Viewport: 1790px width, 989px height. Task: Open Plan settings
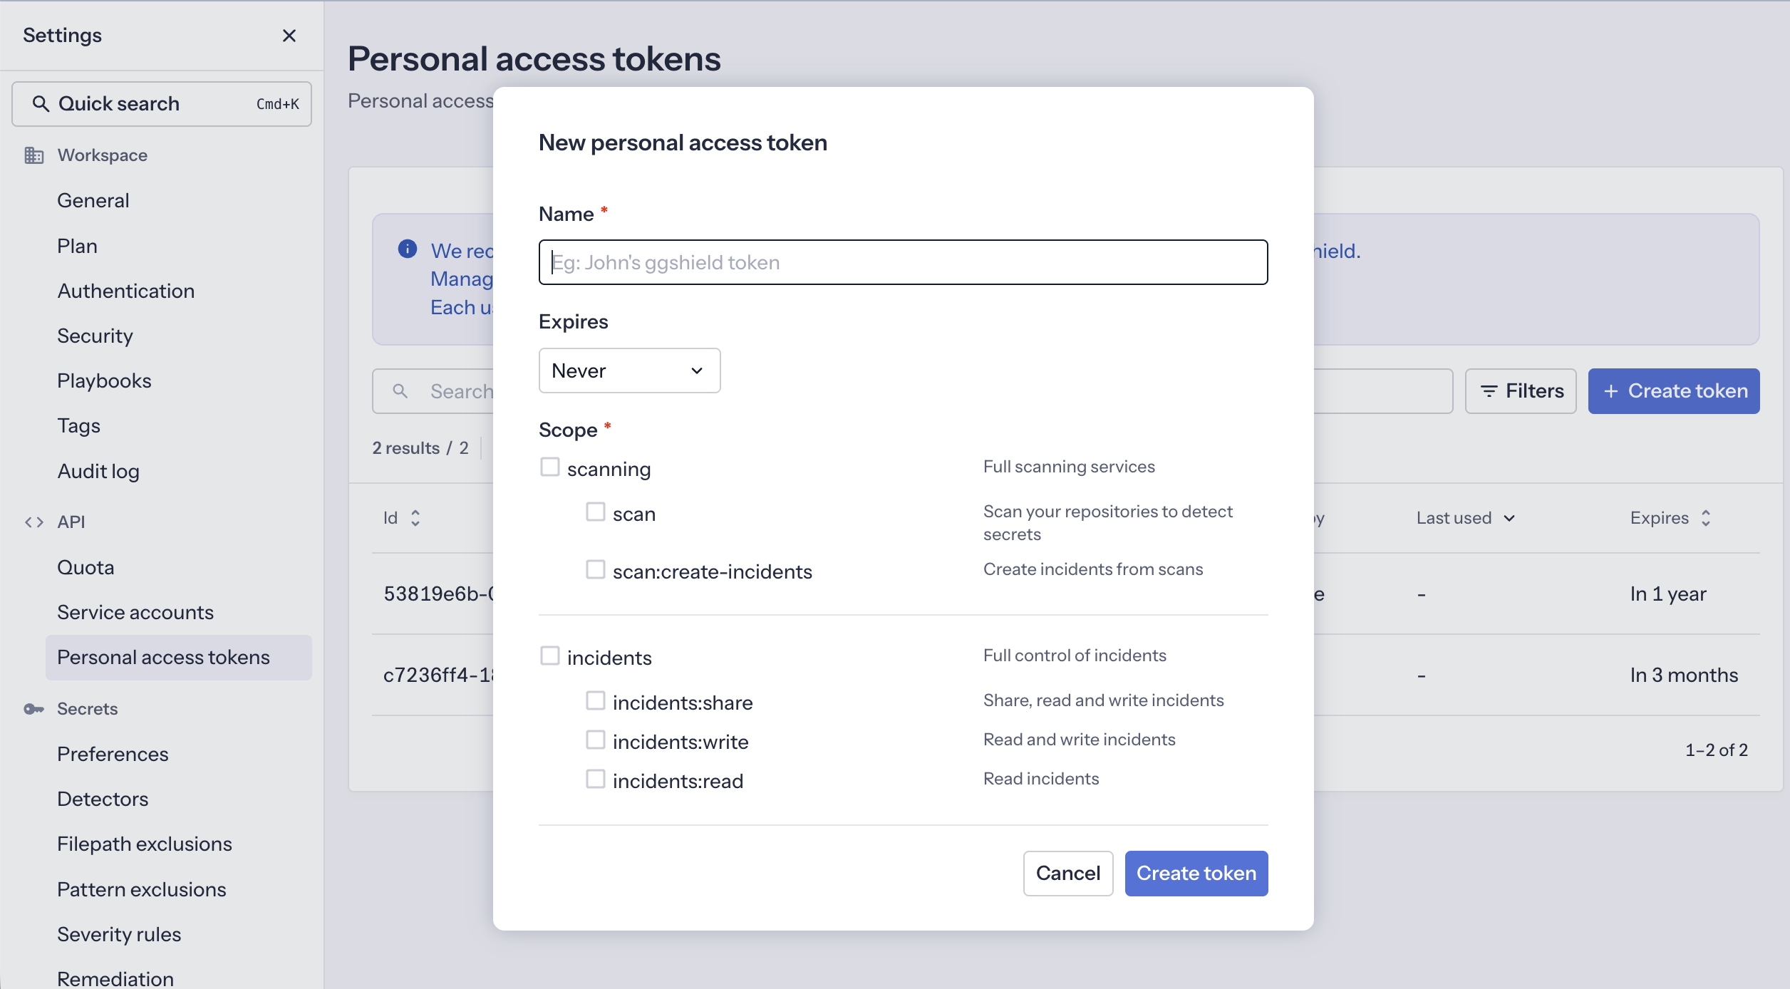tap(78, 247)
